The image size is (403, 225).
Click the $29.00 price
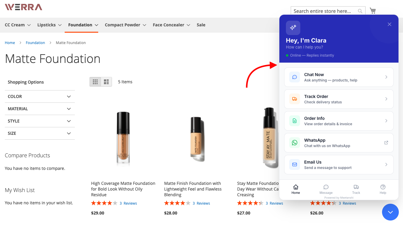98,213
